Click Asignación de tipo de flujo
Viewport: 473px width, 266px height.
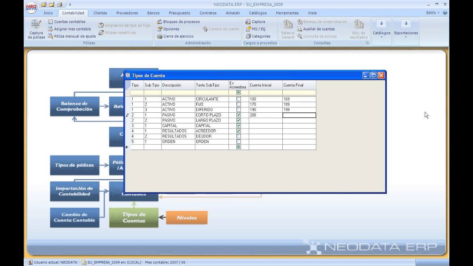[x=125, y=25]
